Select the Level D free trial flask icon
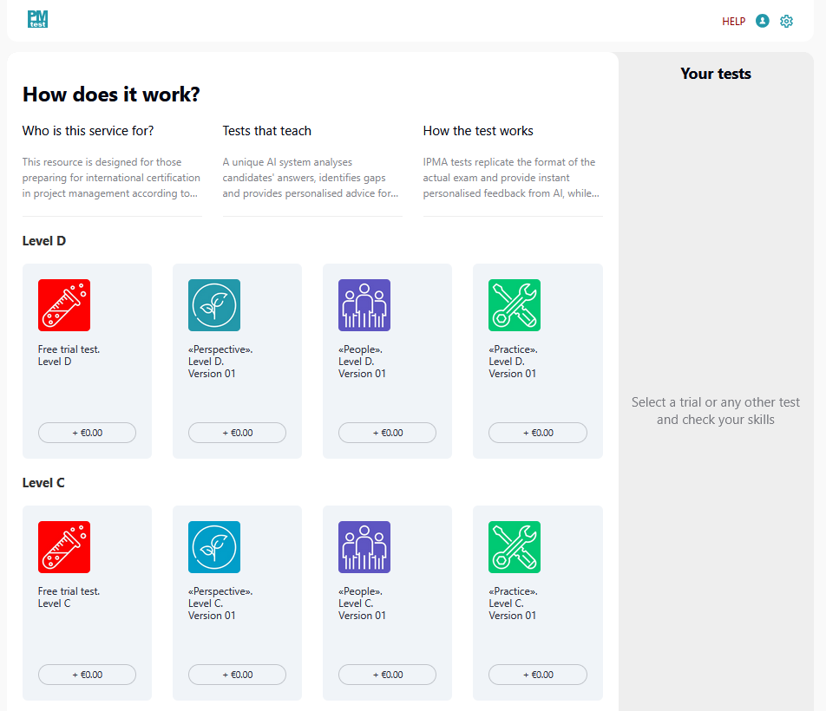This screenshot has height=711, width=826. tap(64, 305)
